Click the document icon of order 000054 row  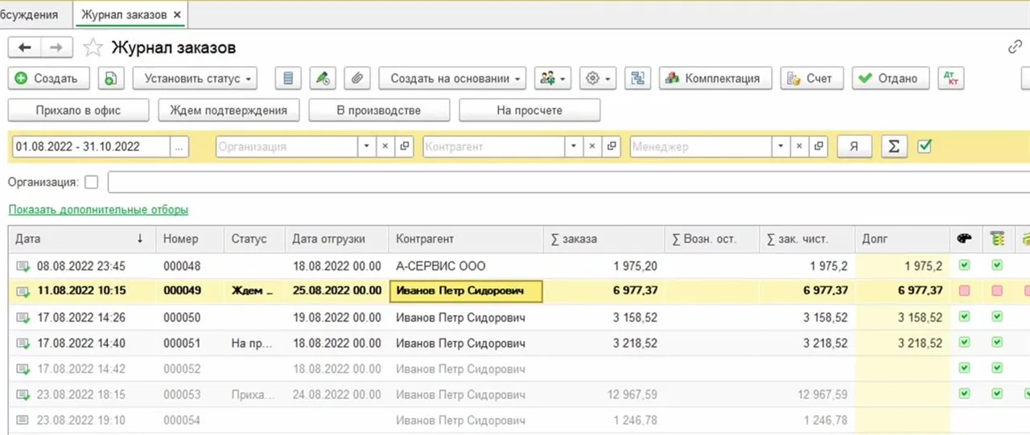pos(23,421)
